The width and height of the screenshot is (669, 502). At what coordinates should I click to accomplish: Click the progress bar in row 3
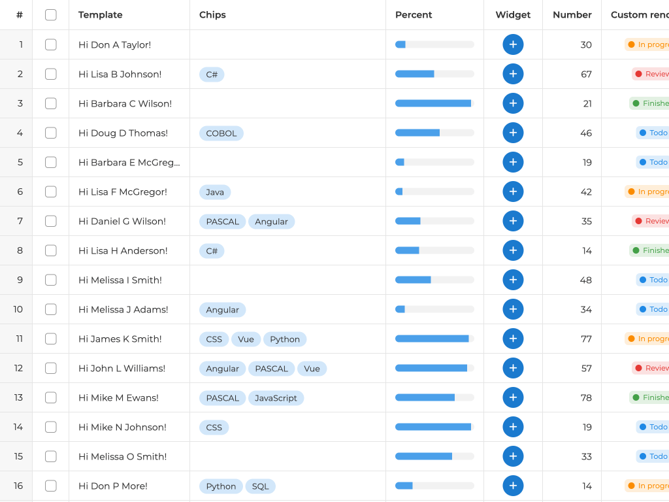(x=434, y=103)
